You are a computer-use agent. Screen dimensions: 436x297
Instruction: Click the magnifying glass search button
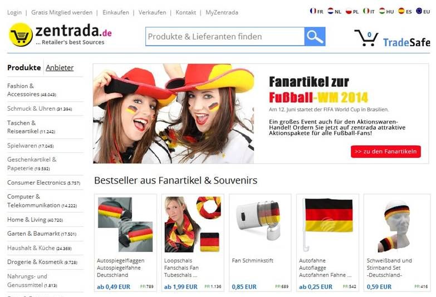(x=315, y=36)
